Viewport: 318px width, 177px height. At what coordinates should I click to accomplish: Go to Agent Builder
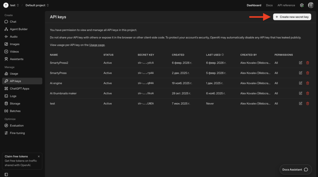coord(22,29)
